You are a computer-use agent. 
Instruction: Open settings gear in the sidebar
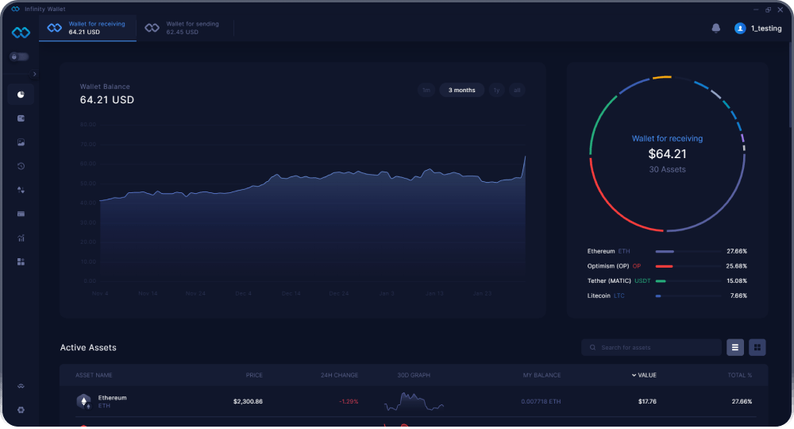click(x=21, y=410)
